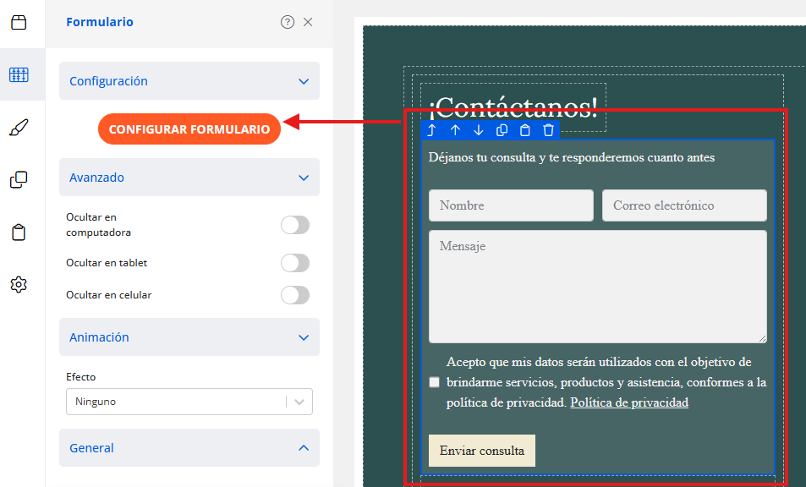Image resolution: width=806 pixels, height=487 pixels.
Task: Open the settings gear in left sidebar
Action: tap(19, 285)
